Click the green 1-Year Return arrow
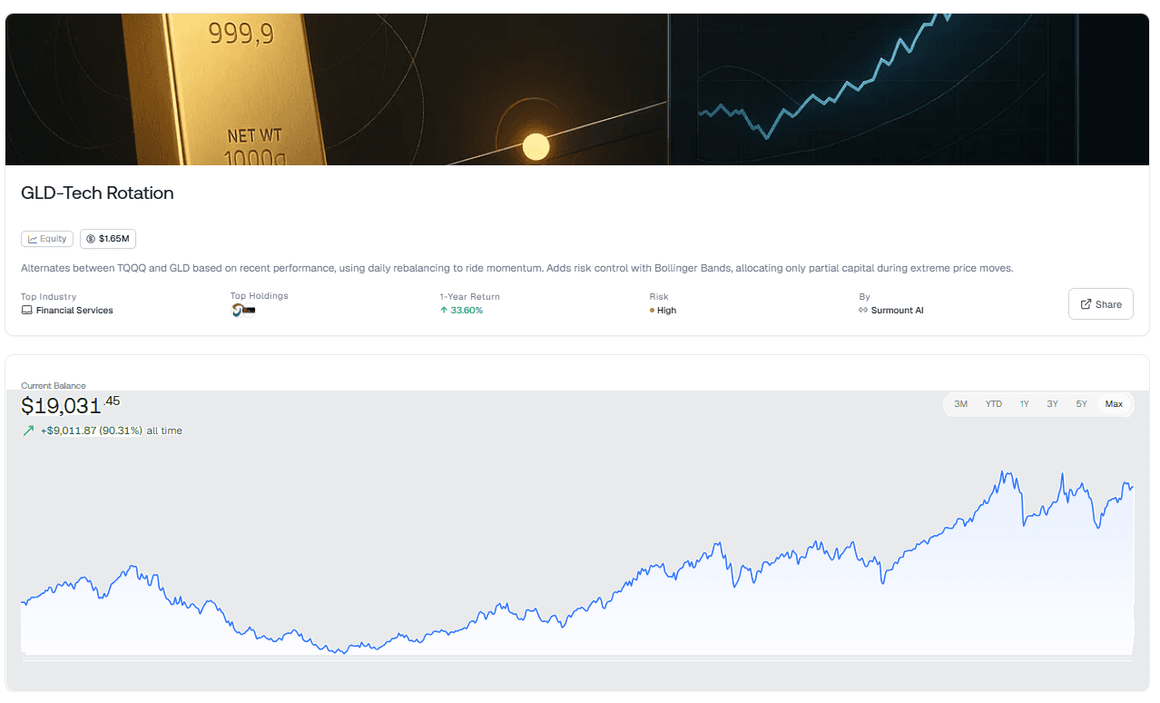1160x703 pixels. point(444,311)
